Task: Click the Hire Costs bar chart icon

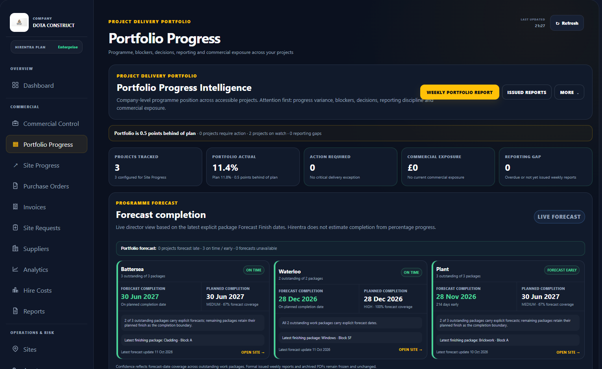Action: (15, 290)
